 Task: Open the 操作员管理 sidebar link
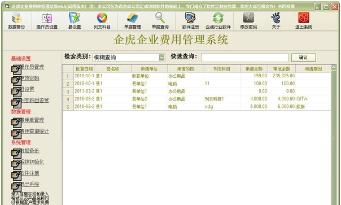click(32, 67)
